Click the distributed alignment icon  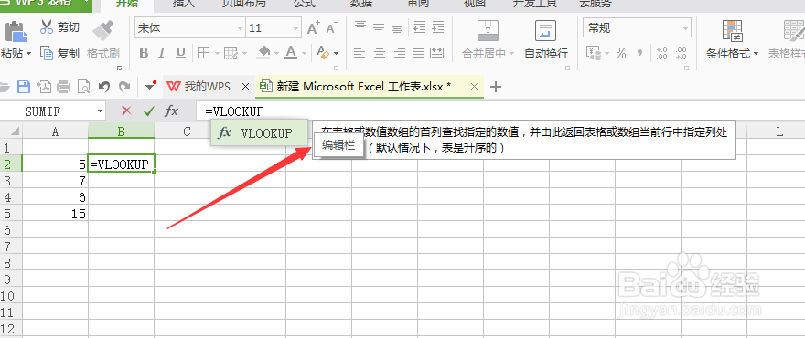[437, 53]
